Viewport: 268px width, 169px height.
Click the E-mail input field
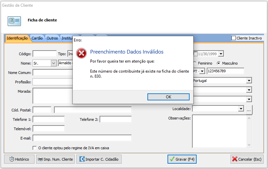coord(82,138)
